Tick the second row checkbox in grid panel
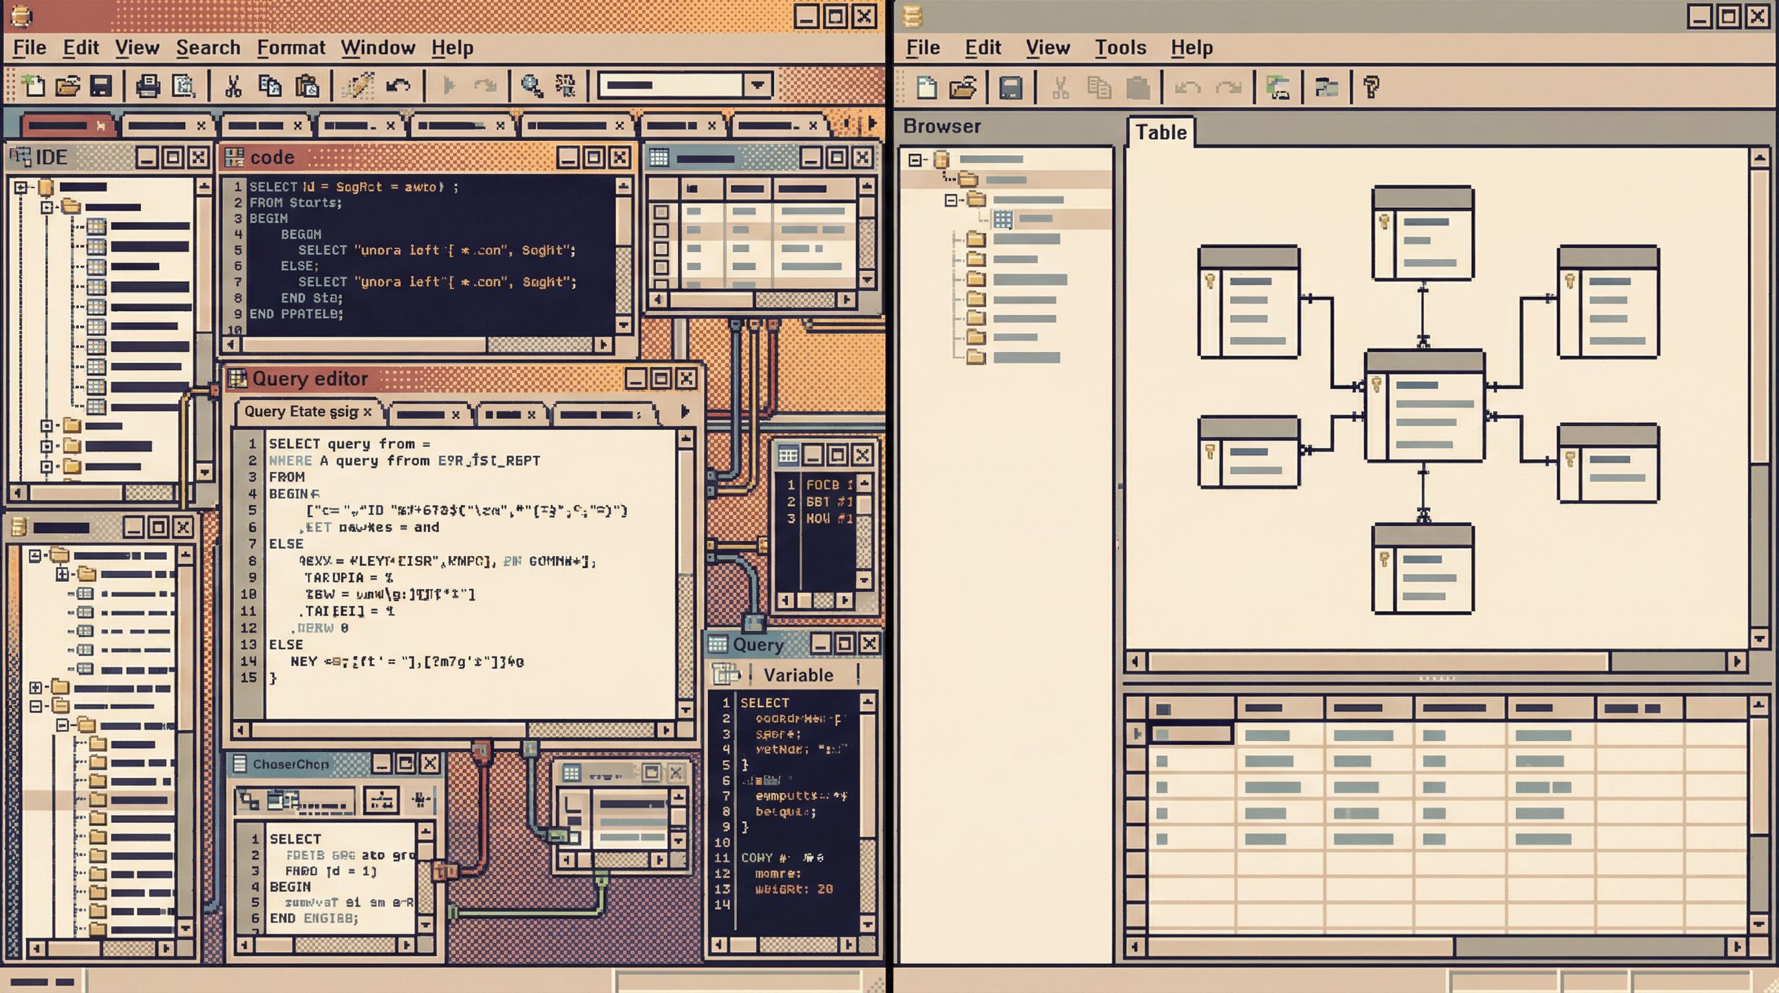1779x993 pixels. pyautogui.click(x=661, y=230)
